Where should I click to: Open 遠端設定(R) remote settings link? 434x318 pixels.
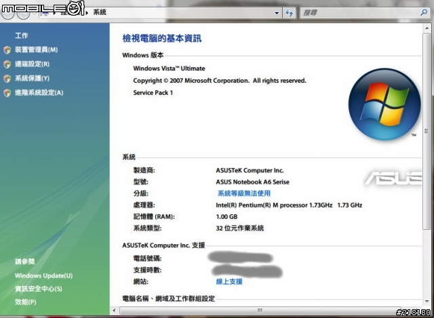[x=32, y=64]
